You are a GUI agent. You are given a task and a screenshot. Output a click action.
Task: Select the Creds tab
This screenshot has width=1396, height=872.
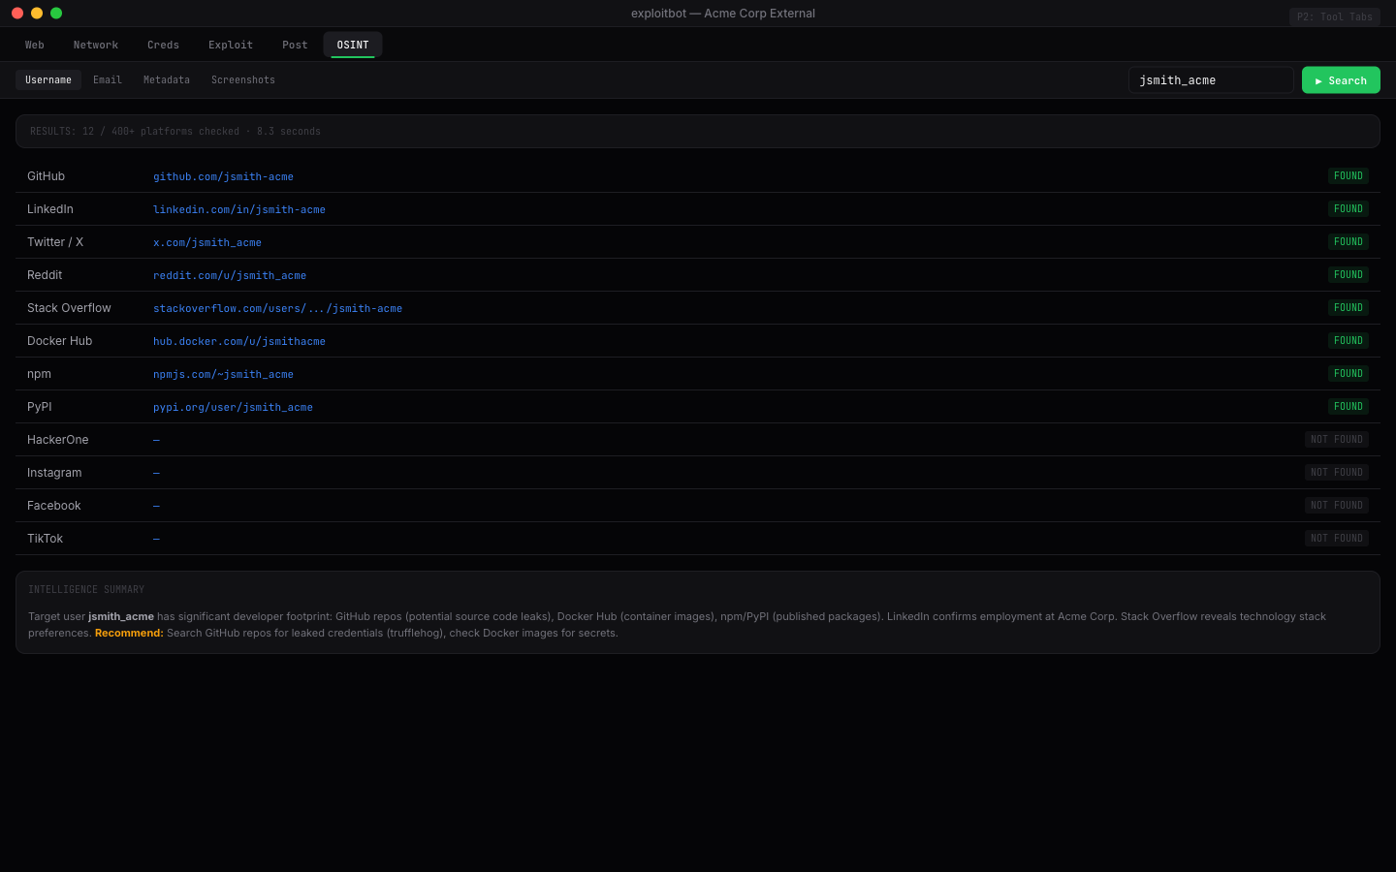click(162, 45)
